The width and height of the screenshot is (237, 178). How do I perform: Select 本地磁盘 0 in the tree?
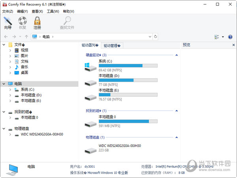[29, 117]
